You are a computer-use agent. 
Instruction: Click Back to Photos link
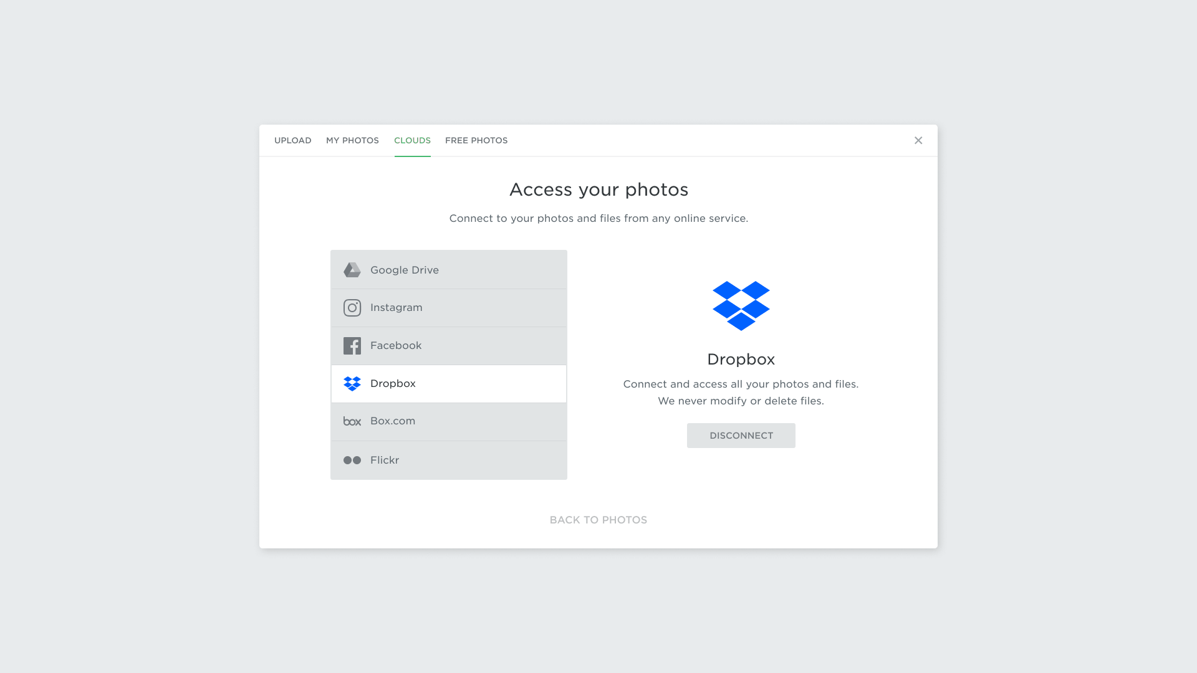coord(598,520)
